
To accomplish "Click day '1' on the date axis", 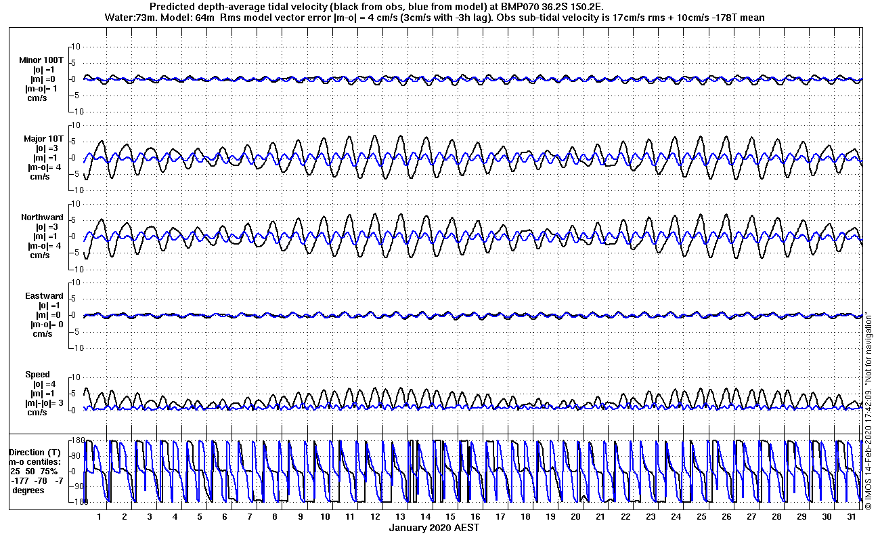I will point(99,516).
